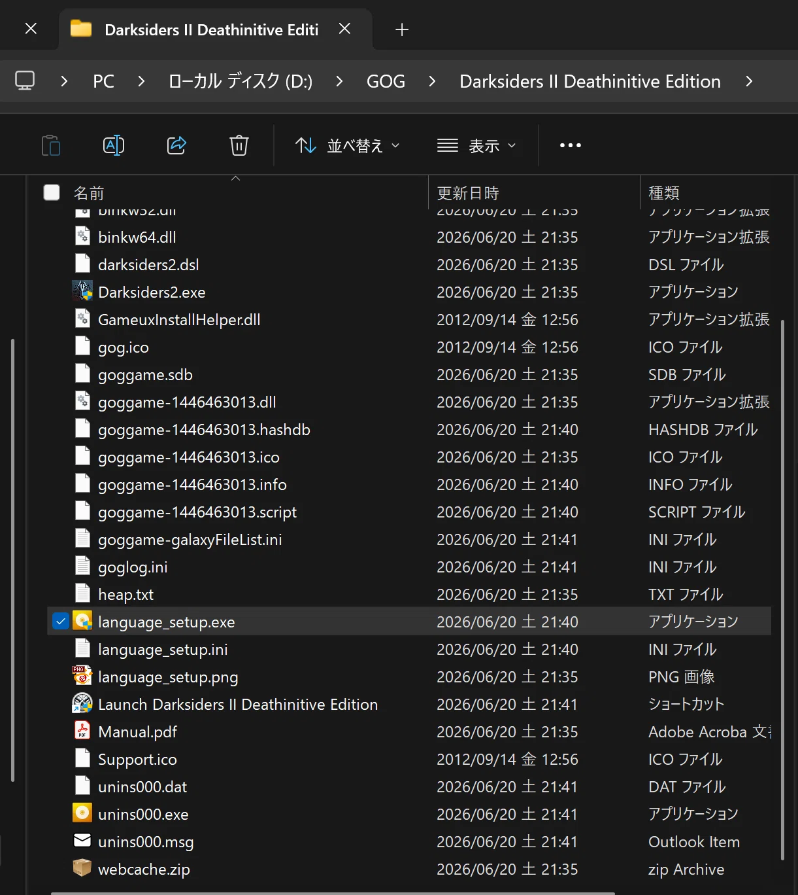Close the Darksiders II Deathinitive Edition tab
The height and width of the screenshot is (895, 798).
pyautogui.click(x=345, y=29)
